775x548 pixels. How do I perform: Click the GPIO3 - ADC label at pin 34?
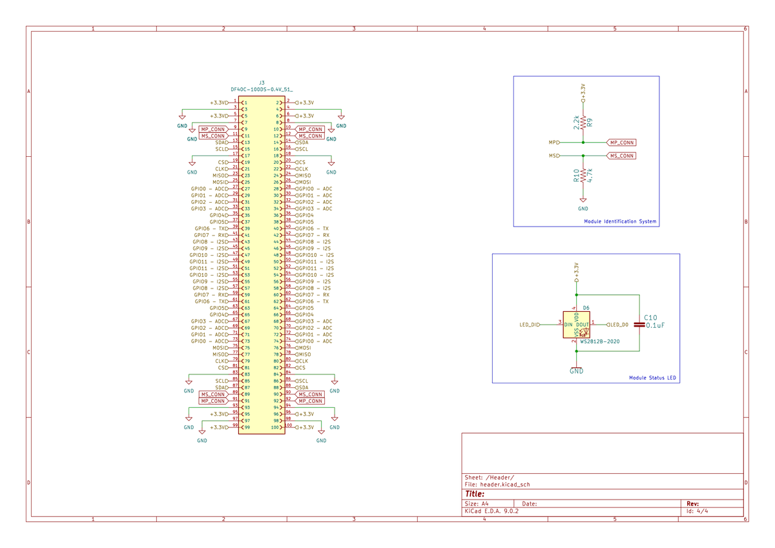point(314,208)
